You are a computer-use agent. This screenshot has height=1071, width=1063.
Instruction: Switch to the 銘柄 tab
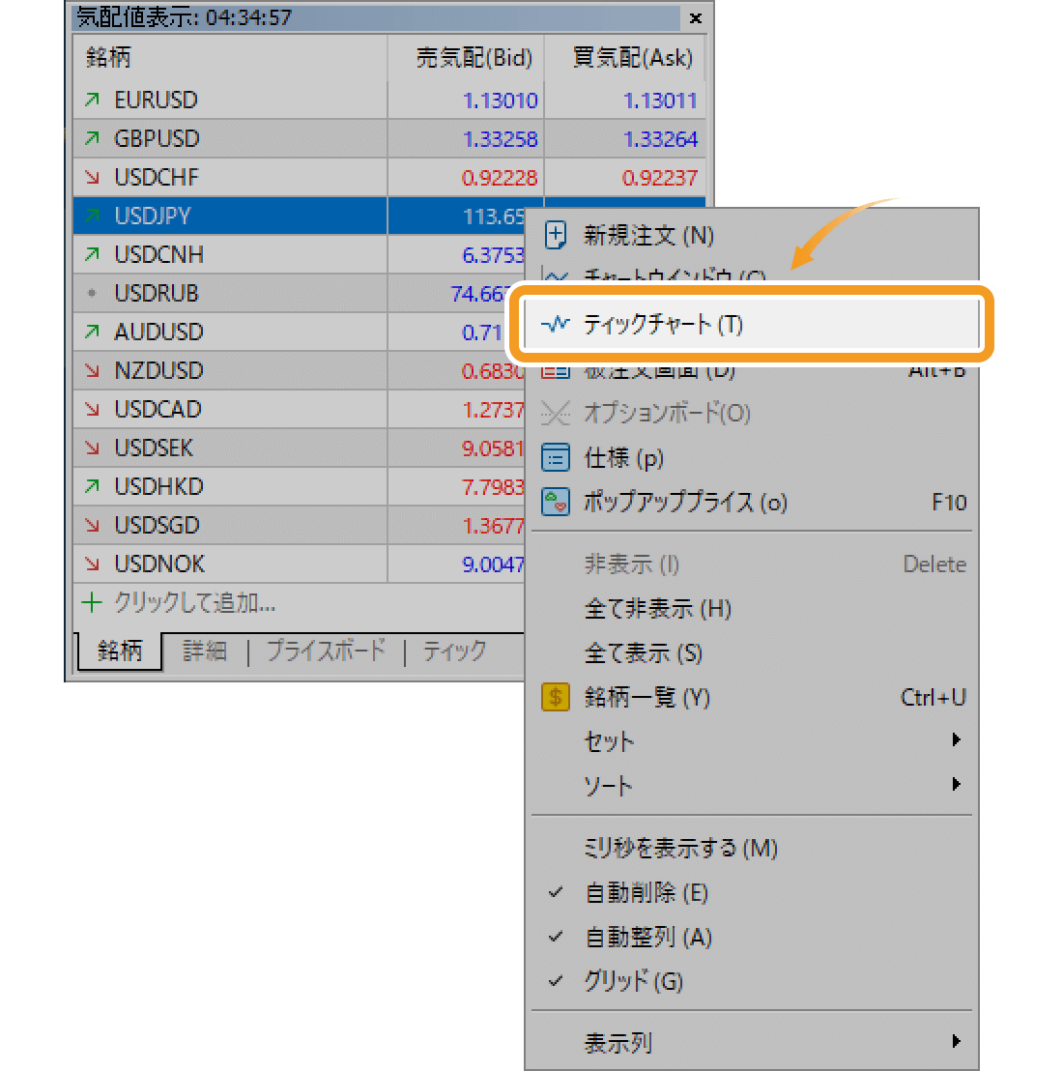click(x=120, y=651)
